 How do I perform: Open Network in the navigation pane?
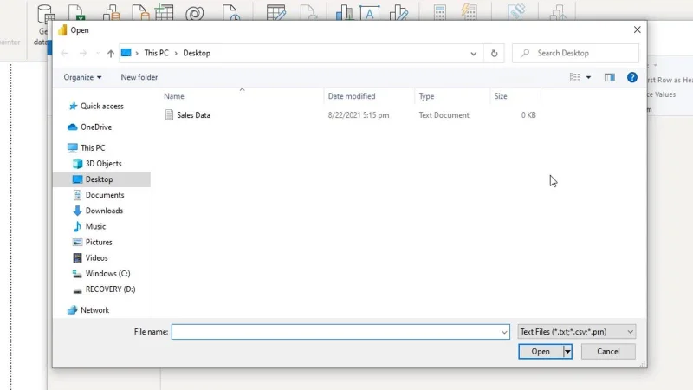(x=94, y=310)
